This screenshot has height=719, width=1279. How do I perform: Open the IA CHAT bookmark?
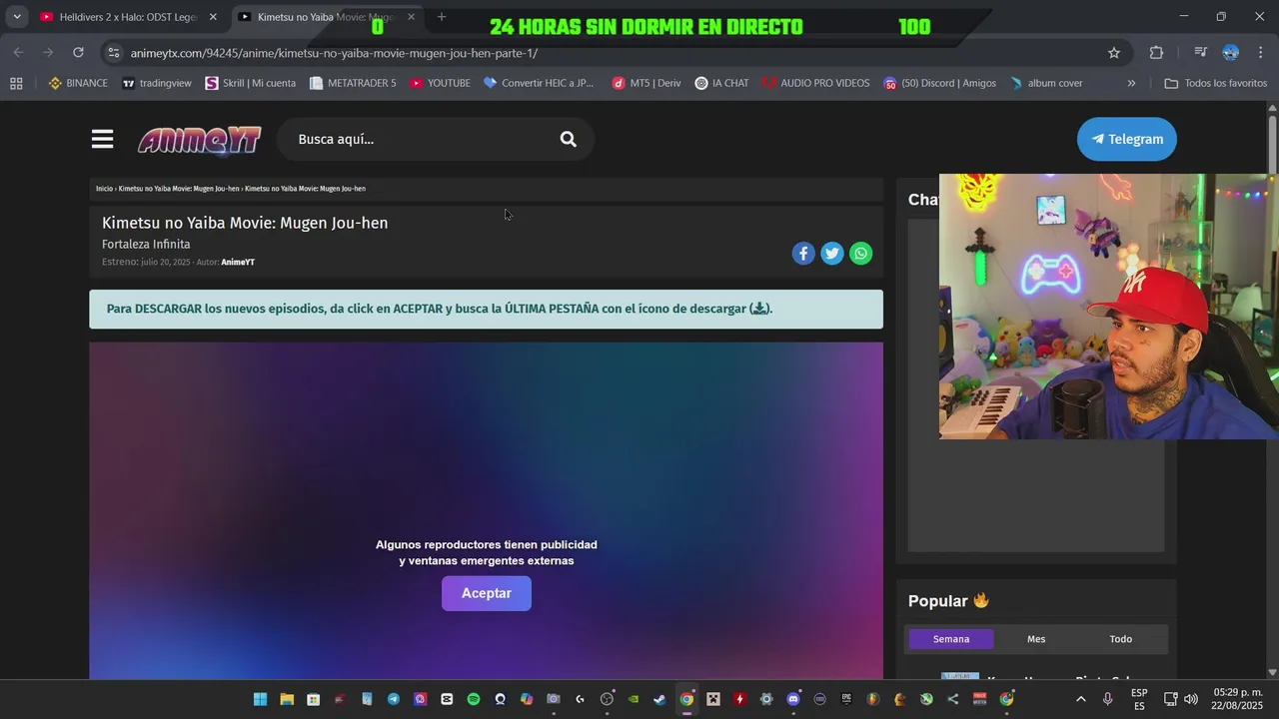(721, 83)
